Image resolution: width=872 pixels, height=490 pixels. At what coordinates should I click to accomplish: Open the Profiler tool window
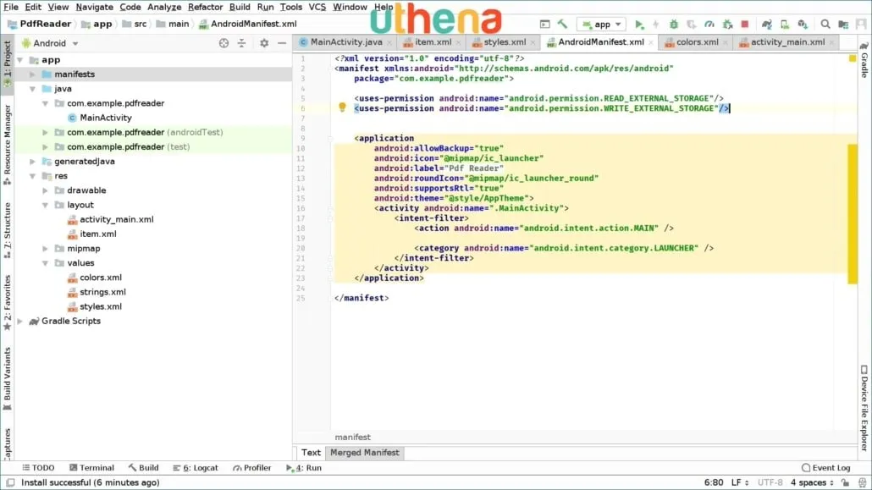click(x=252, y=468)
